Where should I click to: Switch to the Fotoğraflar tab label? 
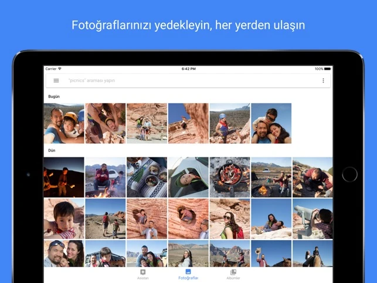coord(188,278)
